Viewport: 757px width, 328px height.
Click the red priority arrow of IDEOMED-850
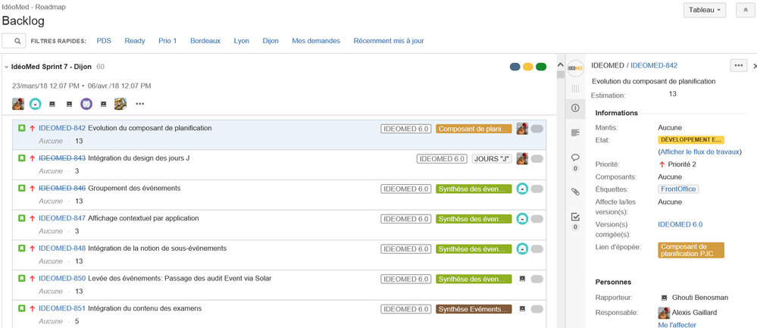pyautogui.click(x=33, y=279)
